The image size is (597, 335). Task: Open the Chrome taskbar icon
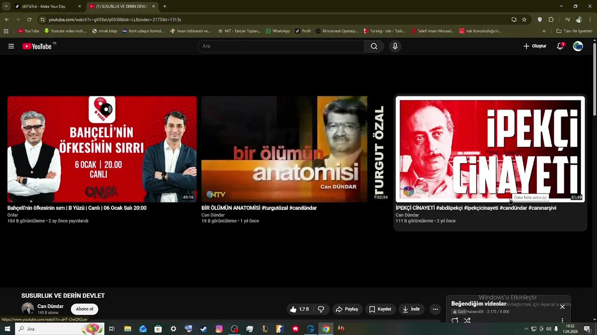[x=326, y=329]
